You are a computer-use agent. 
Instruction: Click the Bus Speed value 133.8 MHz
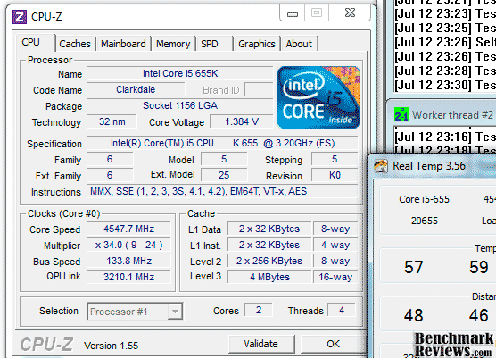pos(128,262)
